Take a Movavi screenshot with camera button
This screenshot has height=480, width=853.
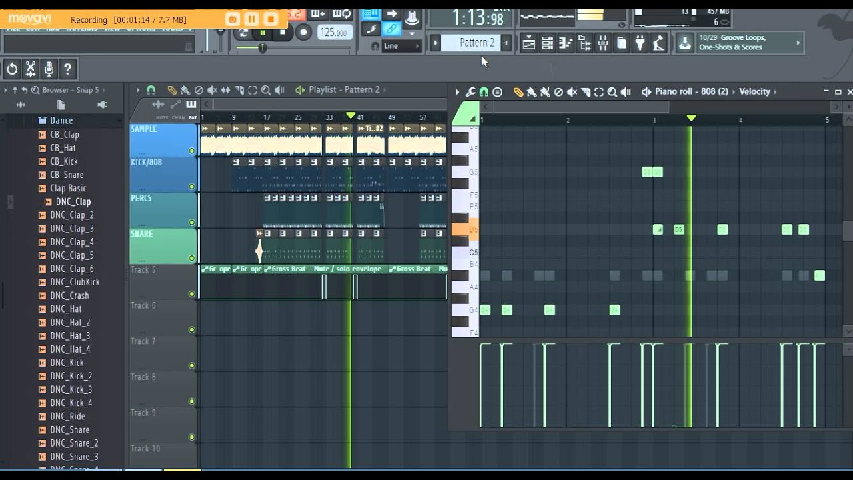click(232, 19)
